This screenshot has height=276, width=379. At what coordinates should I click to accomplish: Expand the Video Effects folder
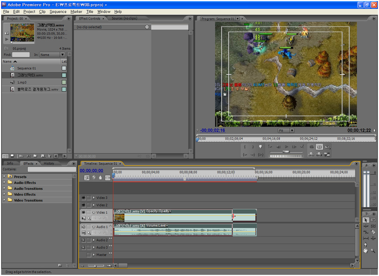4,194
